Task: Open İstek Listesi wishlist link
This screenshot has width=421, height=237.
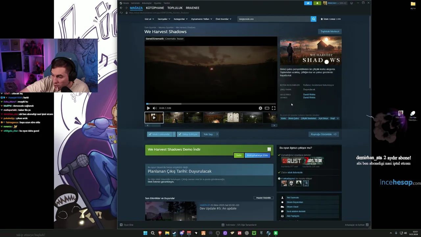Action: click(x=331, y=19)
